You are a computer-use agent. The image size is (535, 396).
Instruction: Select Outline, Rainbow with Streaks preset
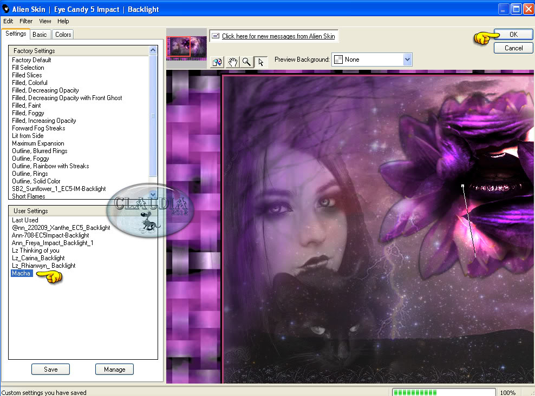[50, 166]
